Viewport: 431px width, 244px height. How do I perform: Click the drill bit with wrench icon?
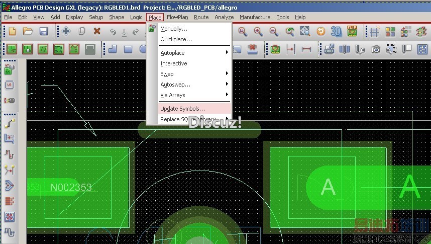pos(360,50)
